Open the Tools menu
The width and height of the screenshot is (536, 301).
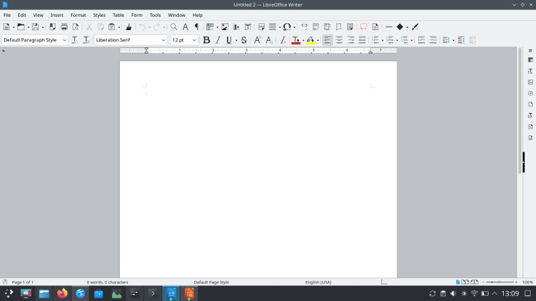point(155,15)
